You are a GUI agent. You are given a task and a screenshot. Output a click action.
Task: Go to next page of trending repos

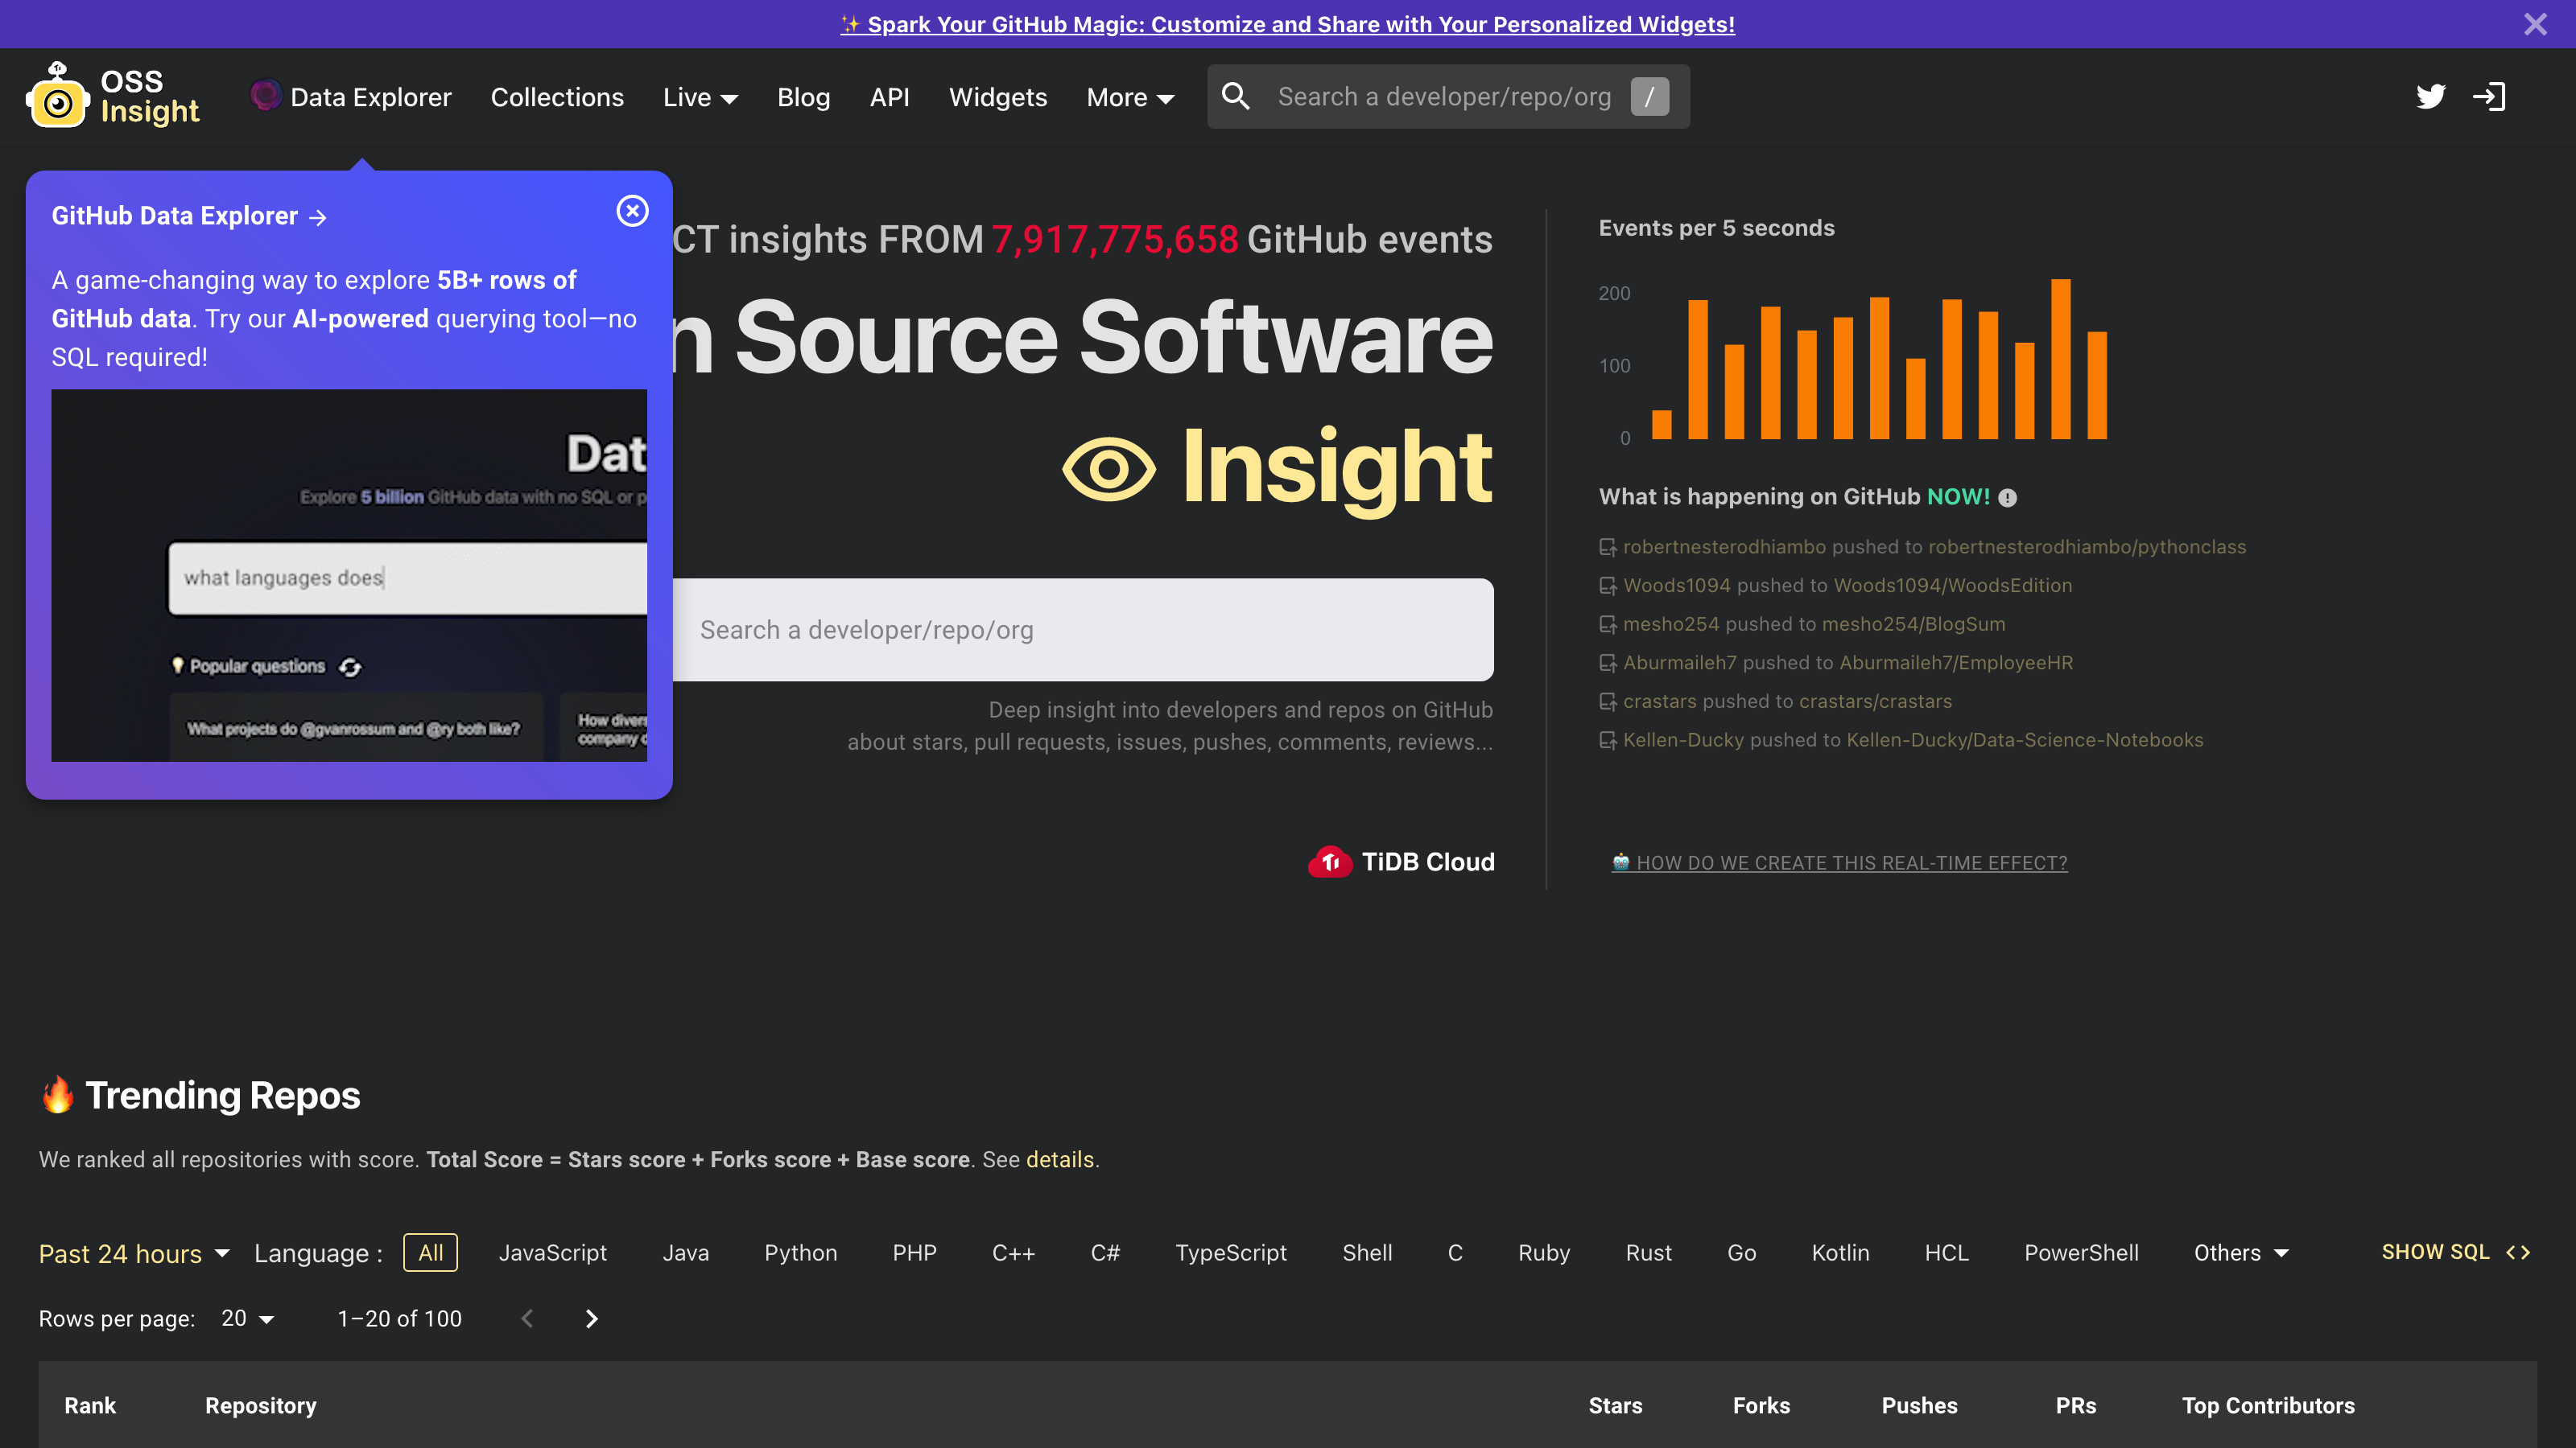[591, 1319]
